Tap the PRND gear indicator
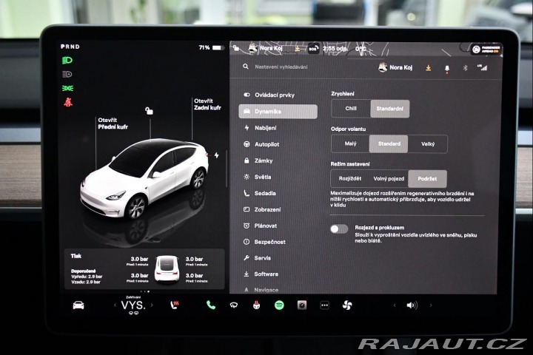This screenshot has width=533, height=355. 70,47
